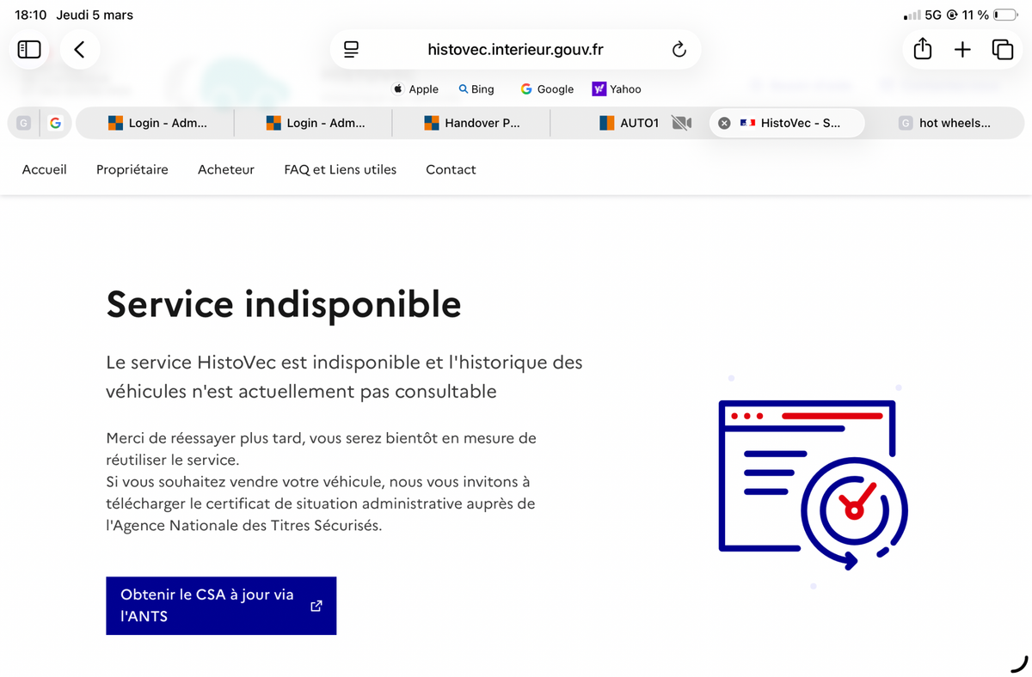The height and width of the screenshot is (677, 1032).
Task: Open FAQ et Liens utiles
Action: [341, 169]
